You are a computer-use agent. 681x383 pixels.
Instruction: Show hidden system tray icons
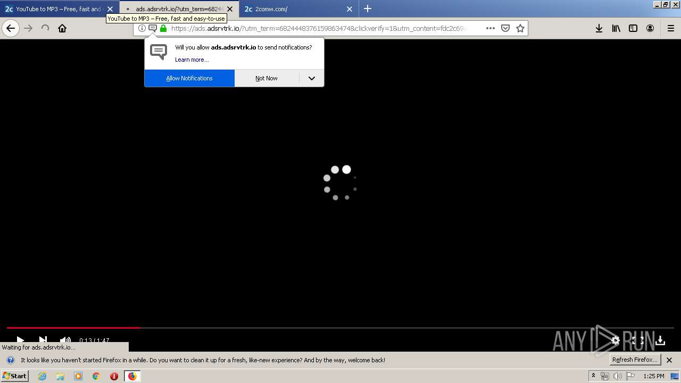point(593,376)
